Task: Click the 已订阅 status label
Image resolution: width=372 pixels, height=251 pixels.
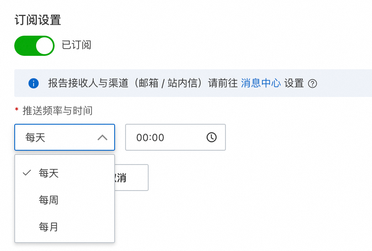Action: pyautogui.click(x=76, y=45)
